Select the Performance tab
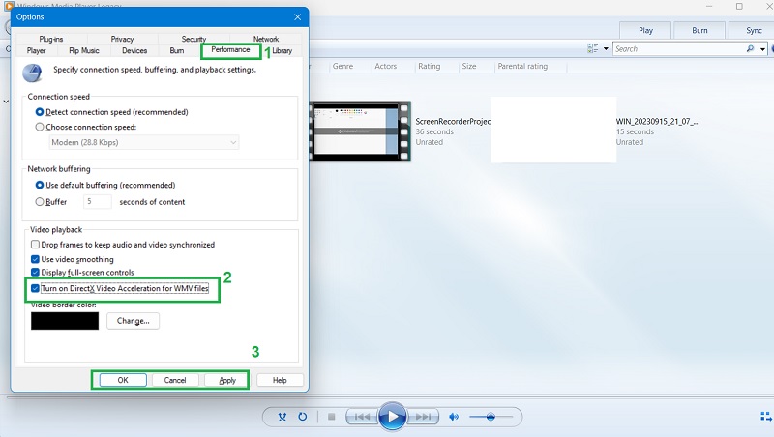The width and height of the screenshot is (774, 437). tap(230, 50)
